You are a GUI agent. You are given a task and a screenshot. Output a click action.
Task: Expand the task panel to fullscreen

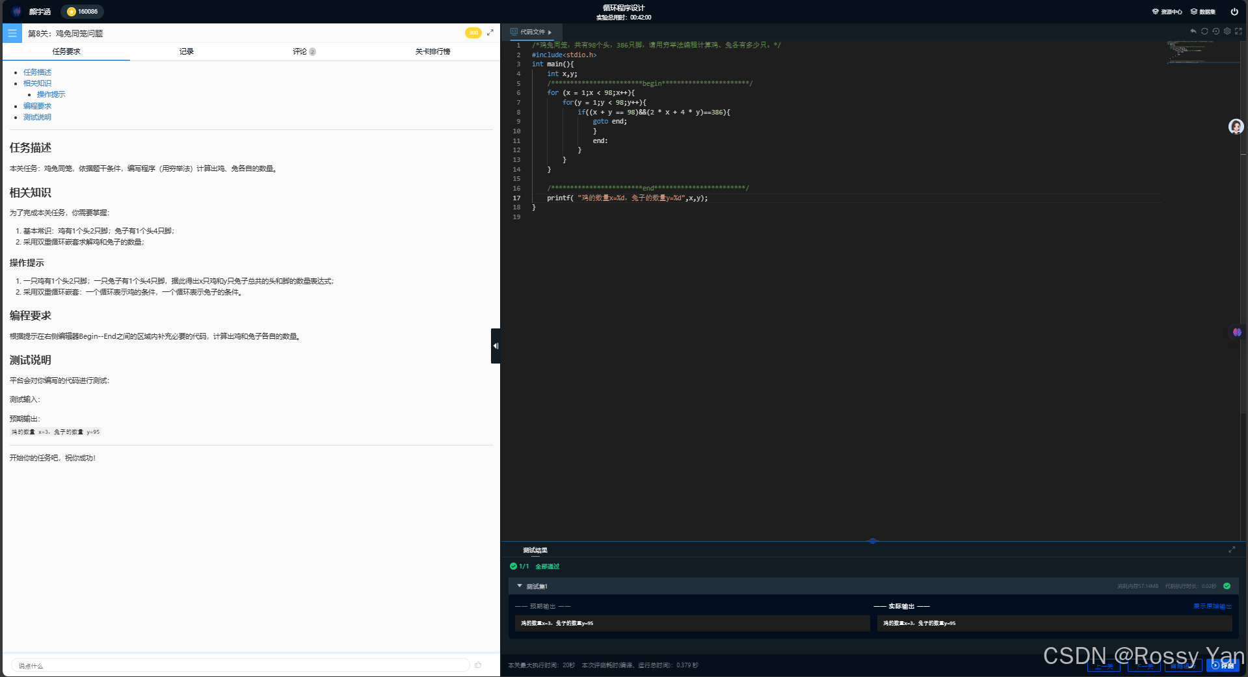tap(490, 33)
